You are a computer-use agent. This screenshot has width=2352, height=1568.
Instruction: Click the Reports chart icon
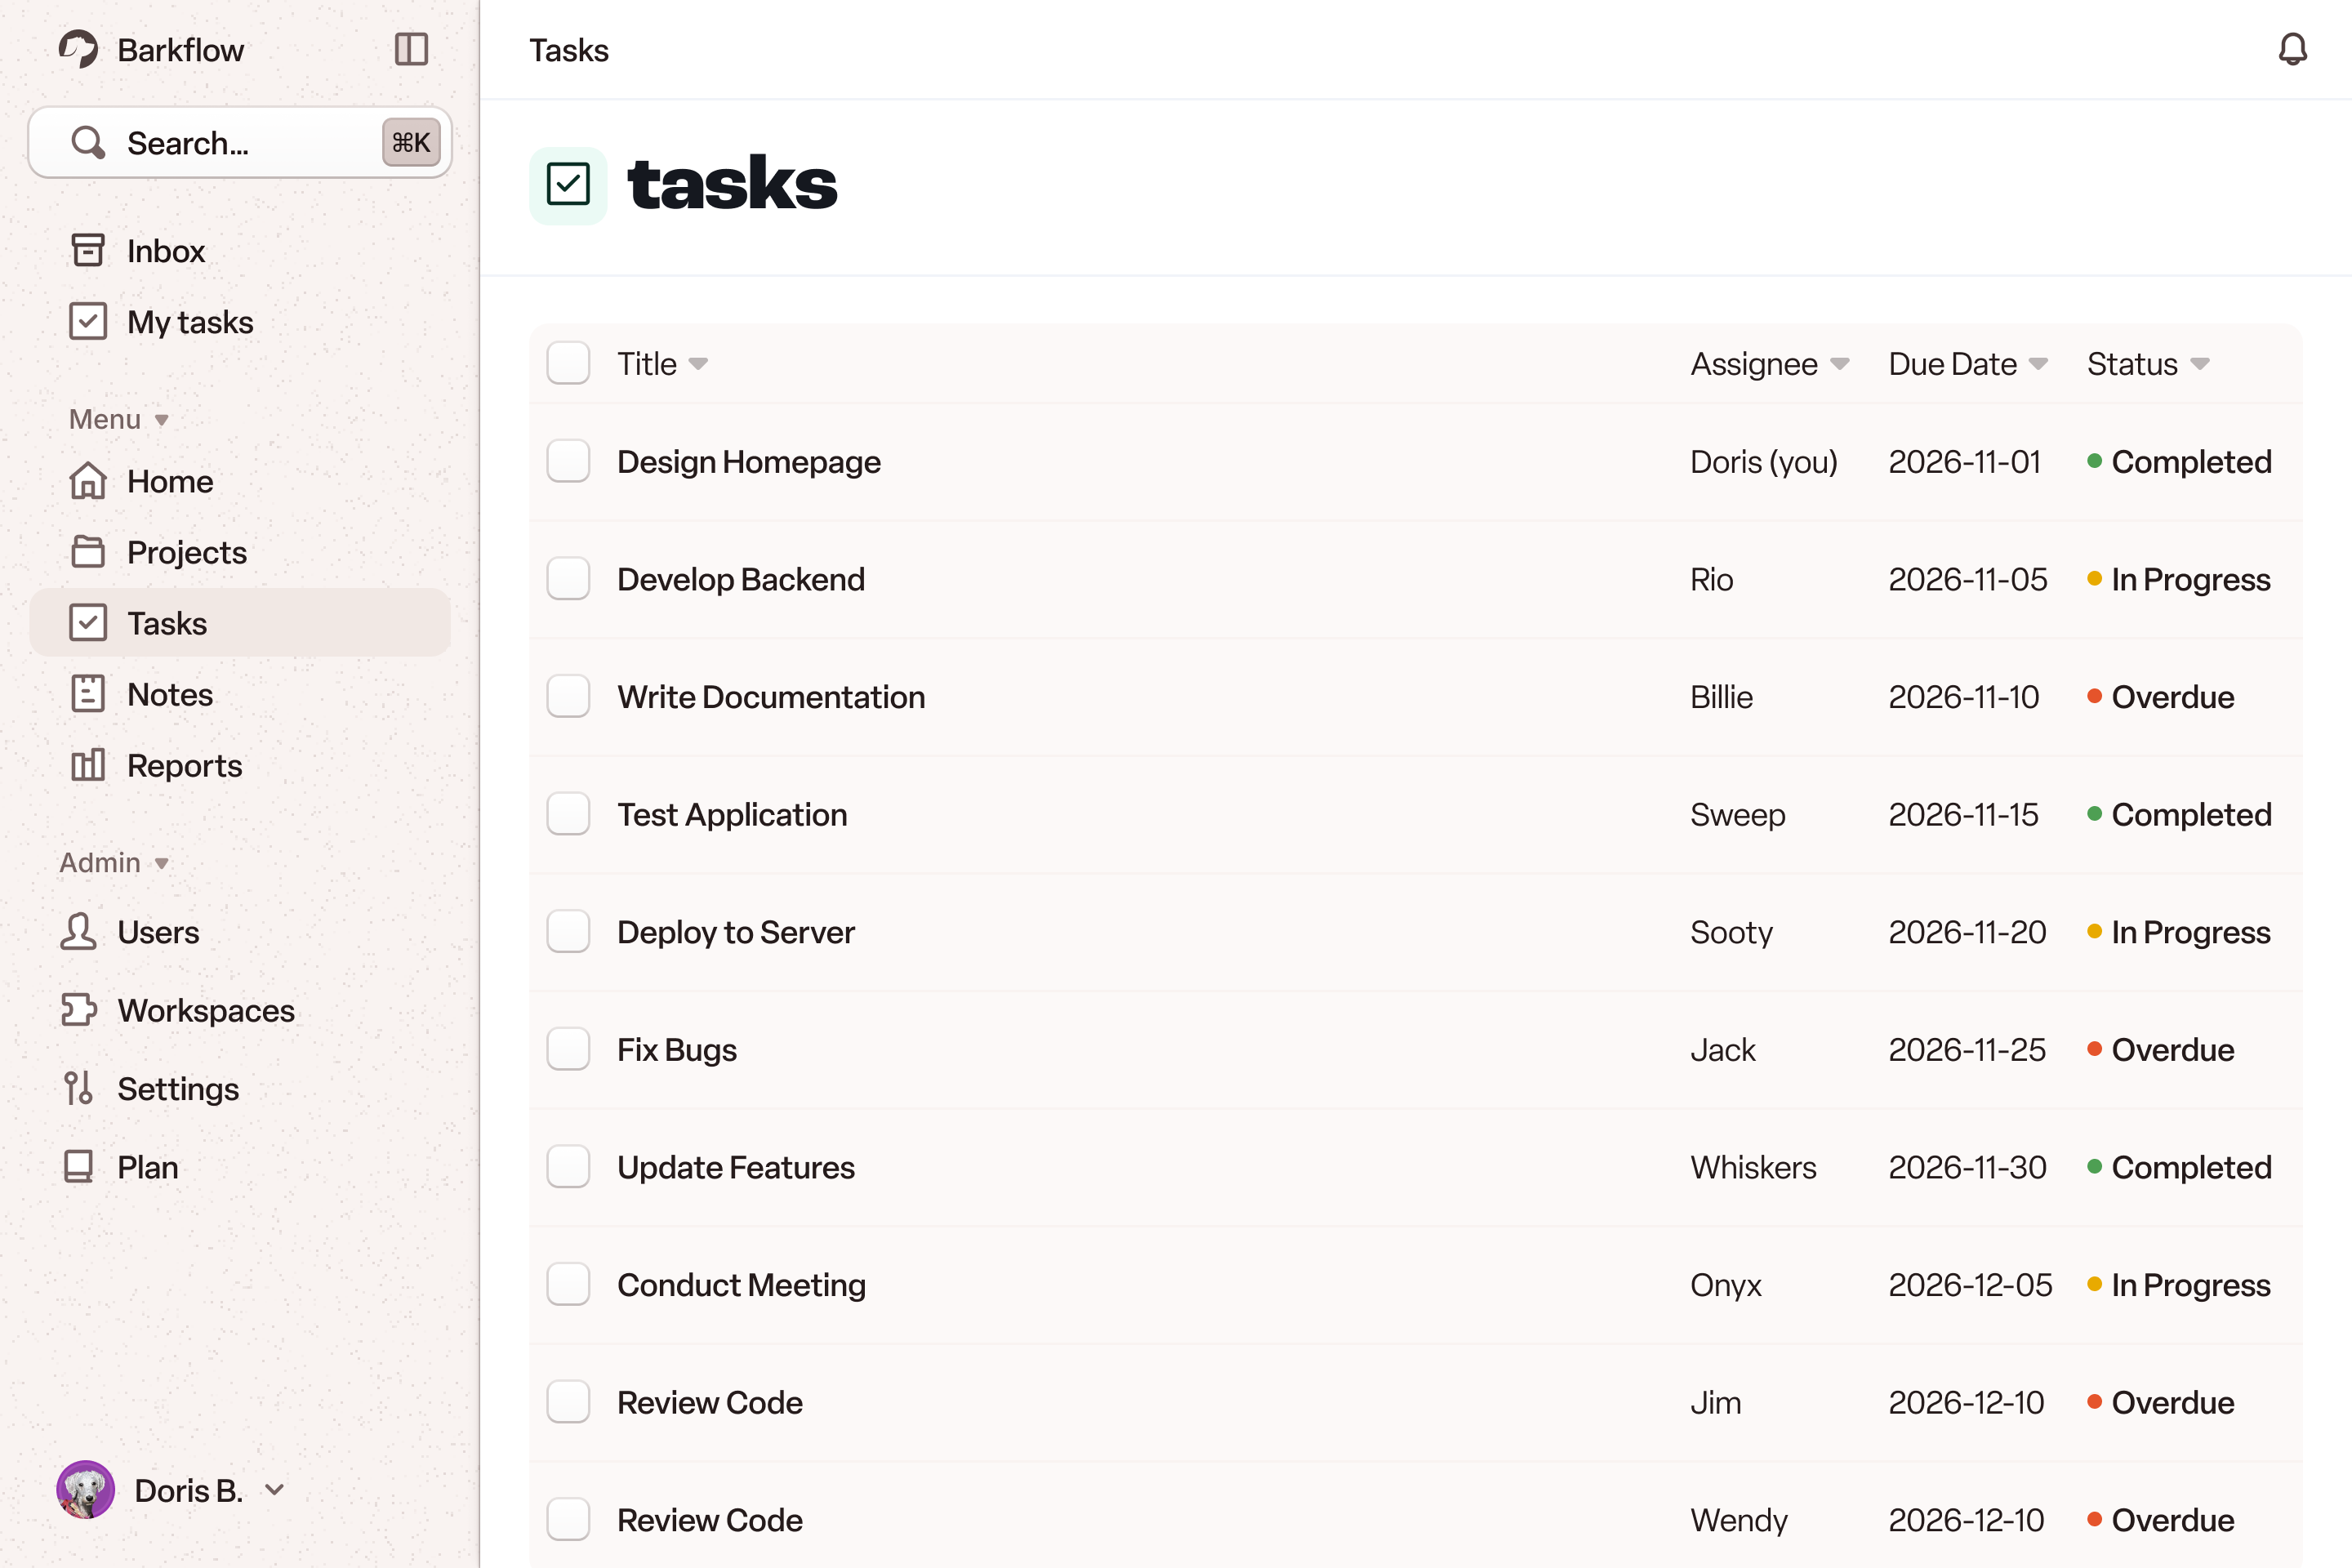coord(88,765)
